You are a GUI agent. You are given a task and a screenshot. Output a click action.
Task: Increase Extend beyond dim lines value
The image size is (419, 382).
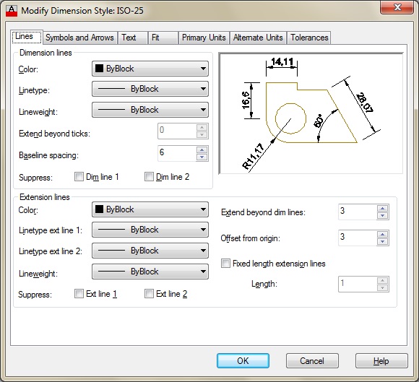tap(383, 209)
